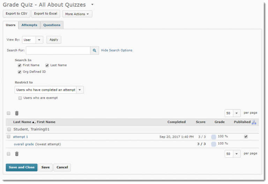Click overall grade feedback icon

click(214, 144)
